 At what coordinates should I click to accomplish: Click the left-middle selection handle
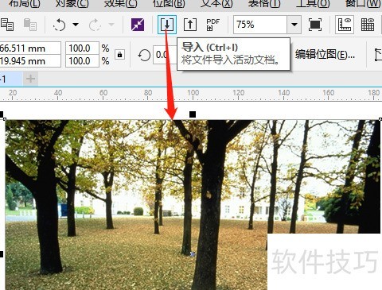coord(2,254)
